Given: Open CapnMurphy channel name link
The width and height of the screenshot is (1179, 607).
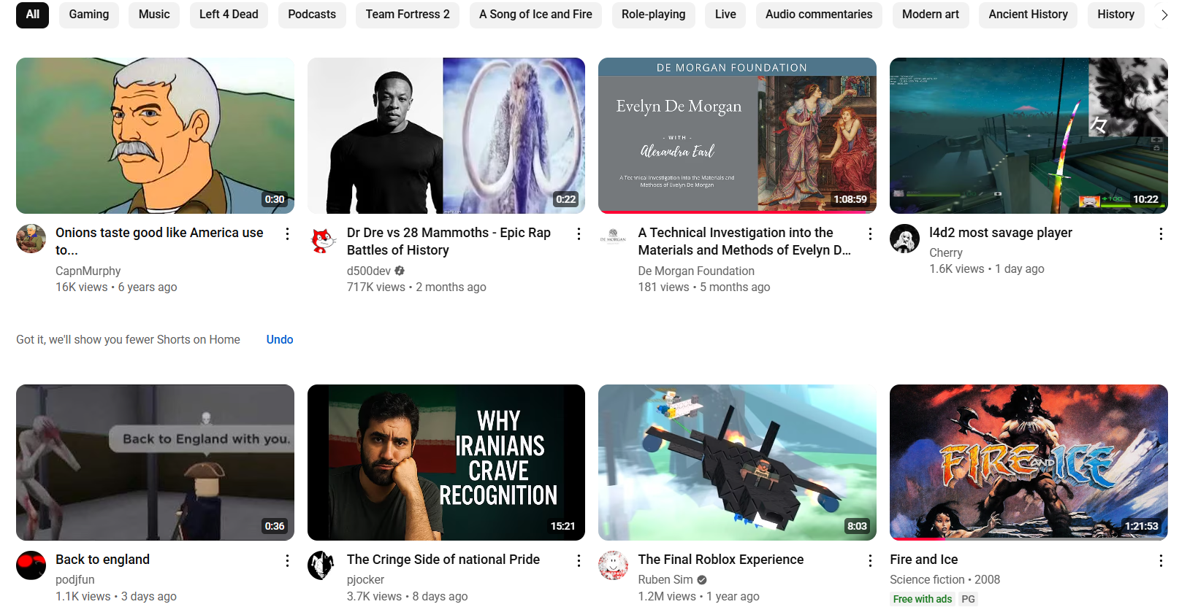Looking at the screenshot, I should (x=88, y=271).
